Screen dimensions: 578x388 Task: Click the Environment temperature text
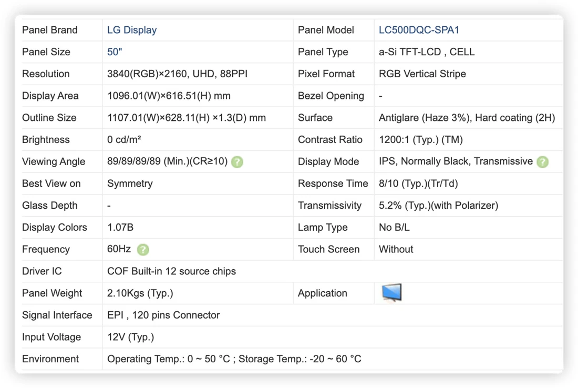coord(234,359)
